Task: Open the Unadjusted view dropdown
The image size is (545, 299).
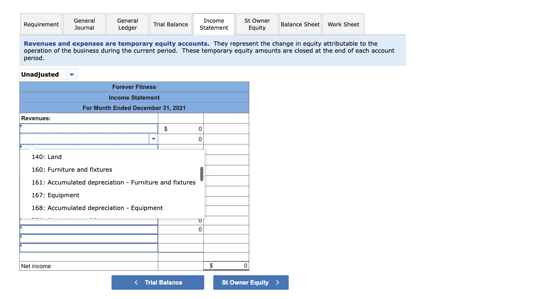Action: point(71,74)
